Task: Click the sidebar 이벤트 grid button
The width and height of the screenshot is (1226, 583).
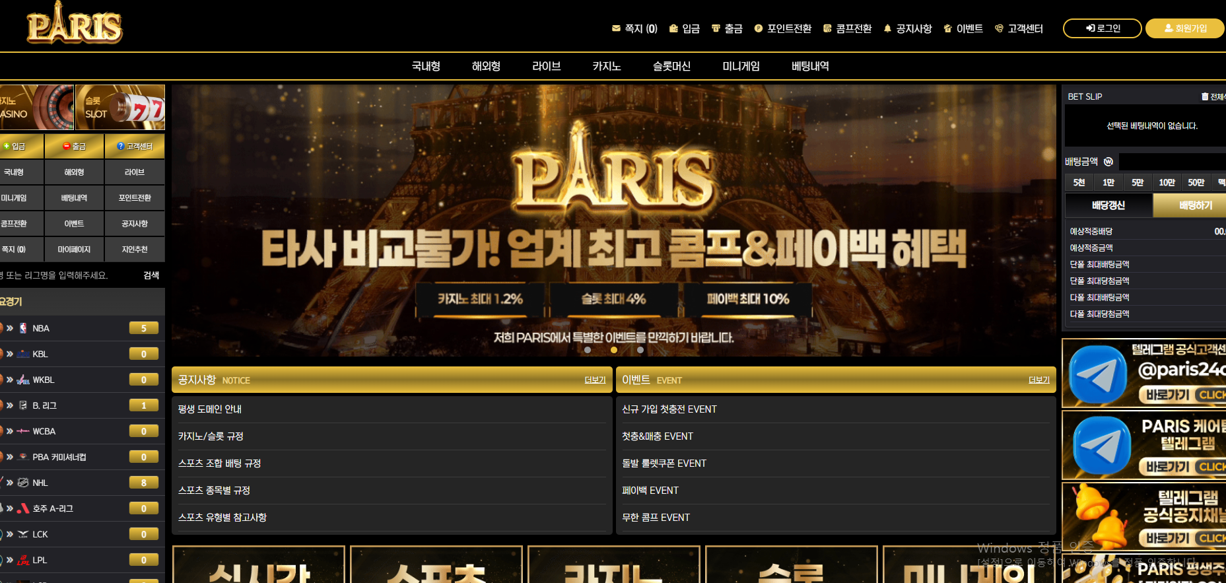Action: tap(74, 224)
